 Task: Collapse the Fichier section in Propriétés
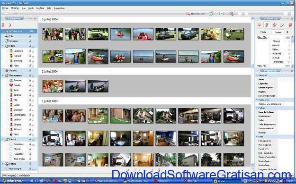pos(257,108)
